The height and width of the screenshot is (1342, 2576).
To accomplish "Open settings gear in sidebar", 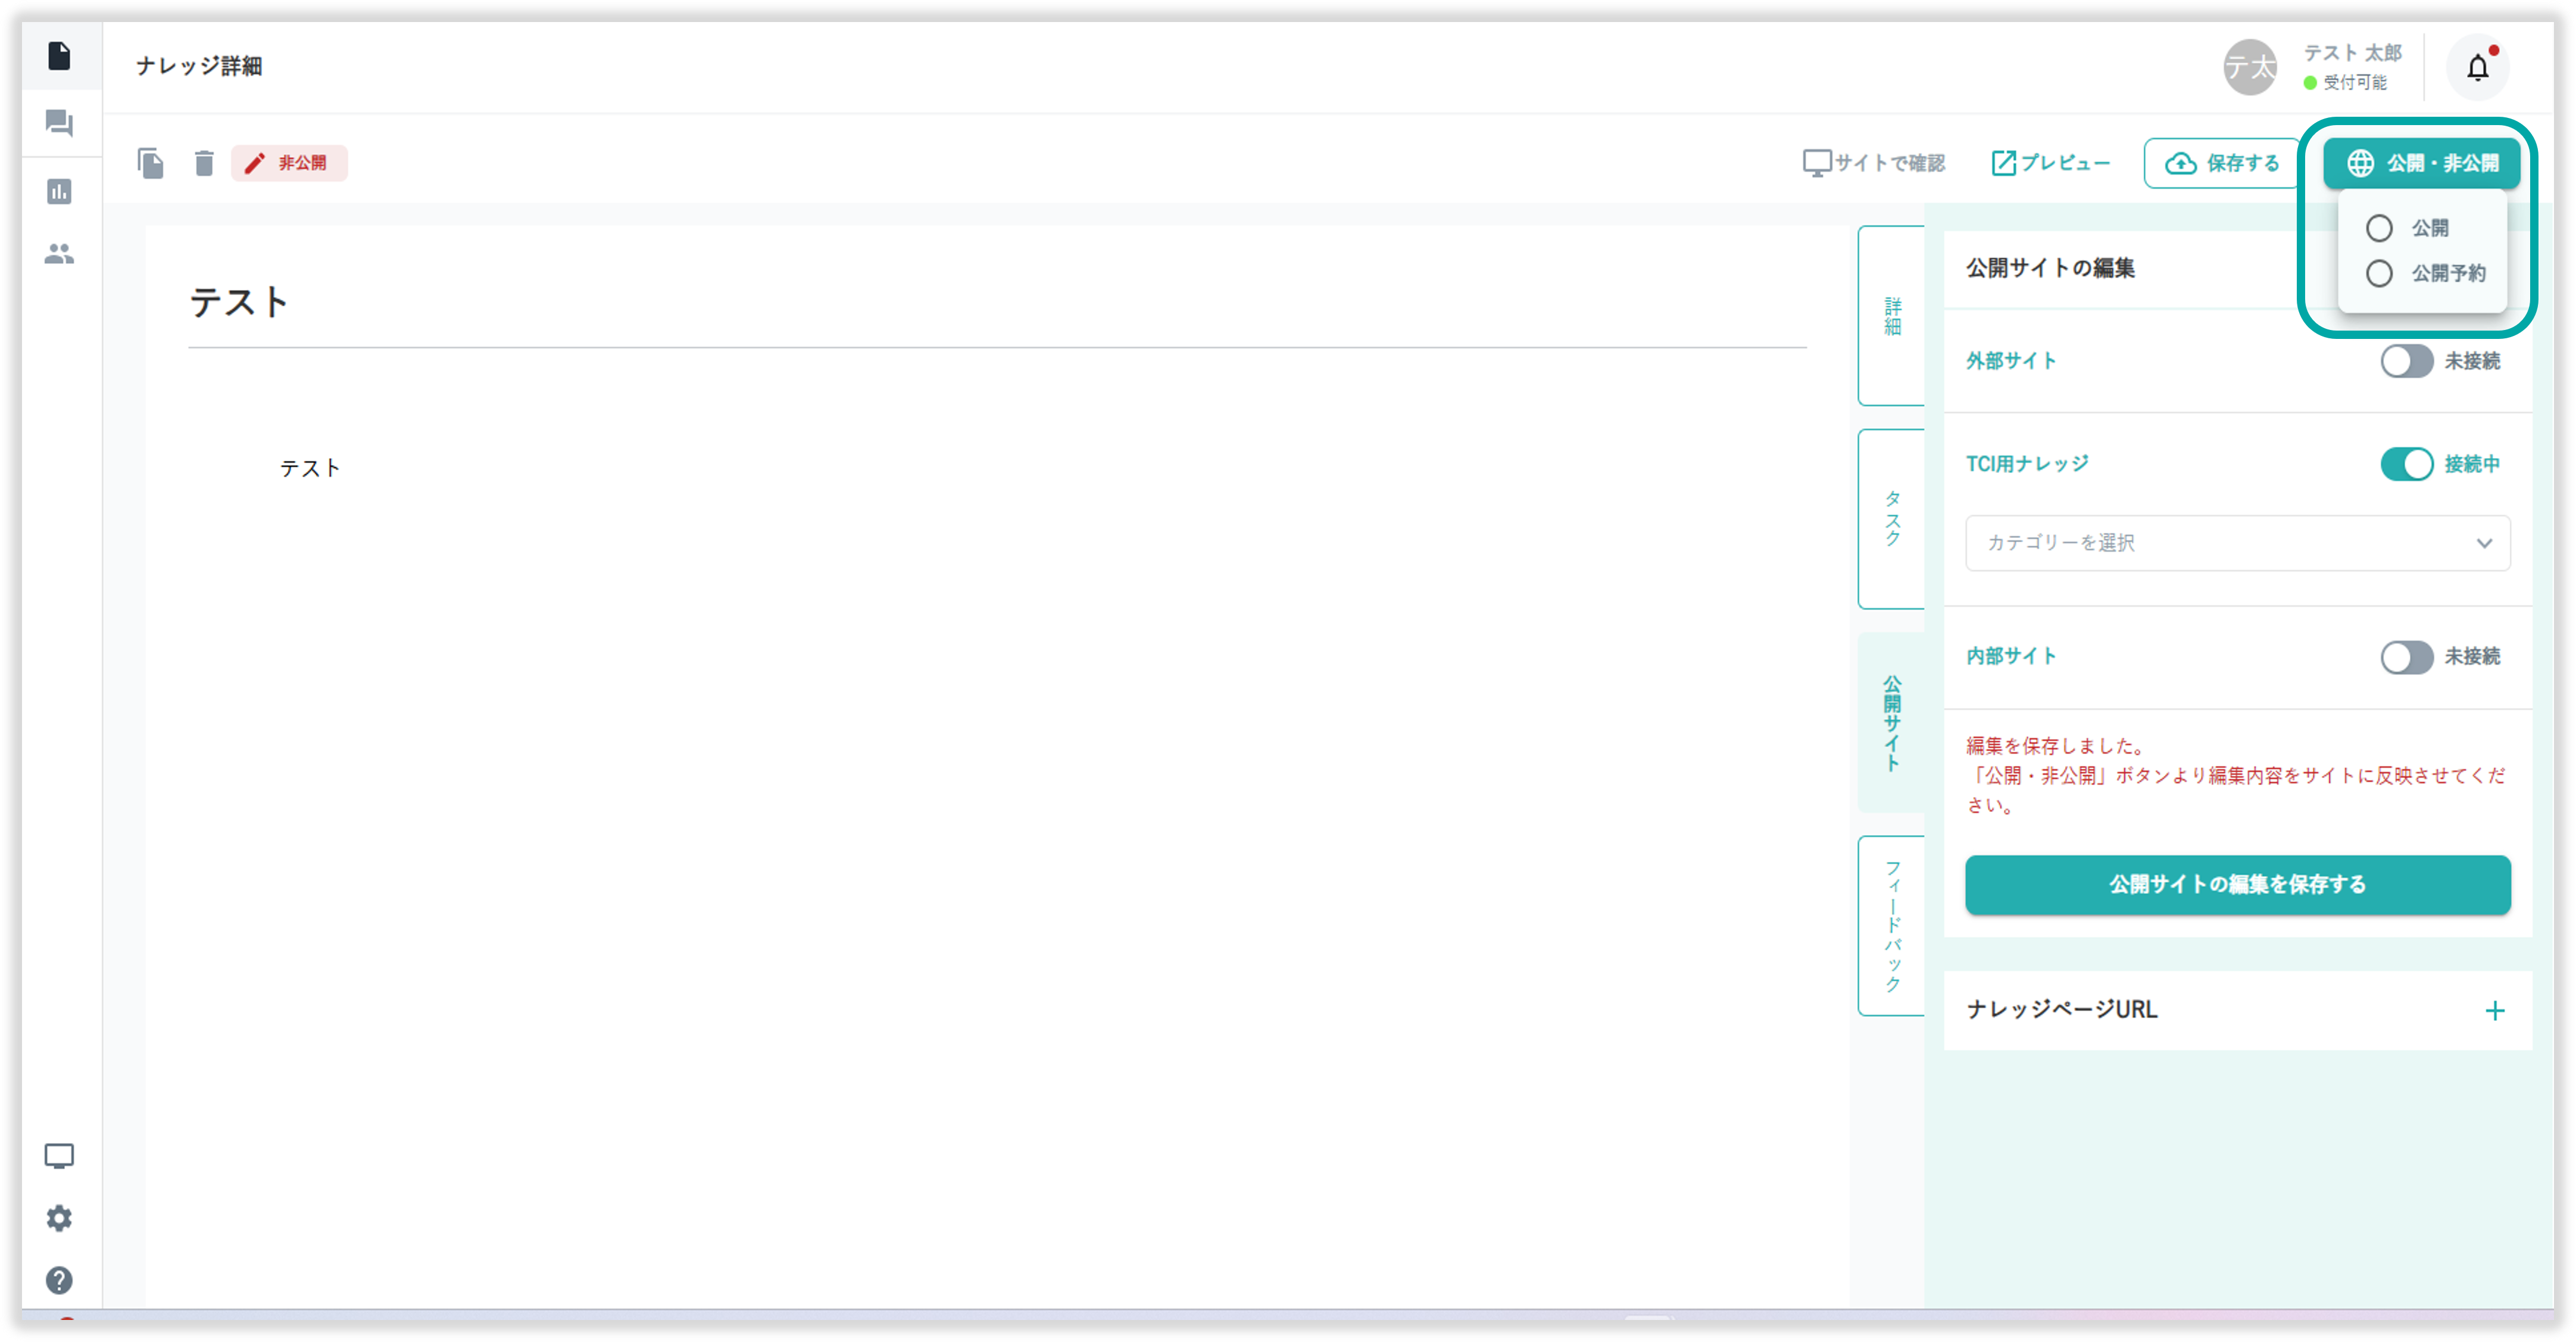I will click(x=59, y=1218).
